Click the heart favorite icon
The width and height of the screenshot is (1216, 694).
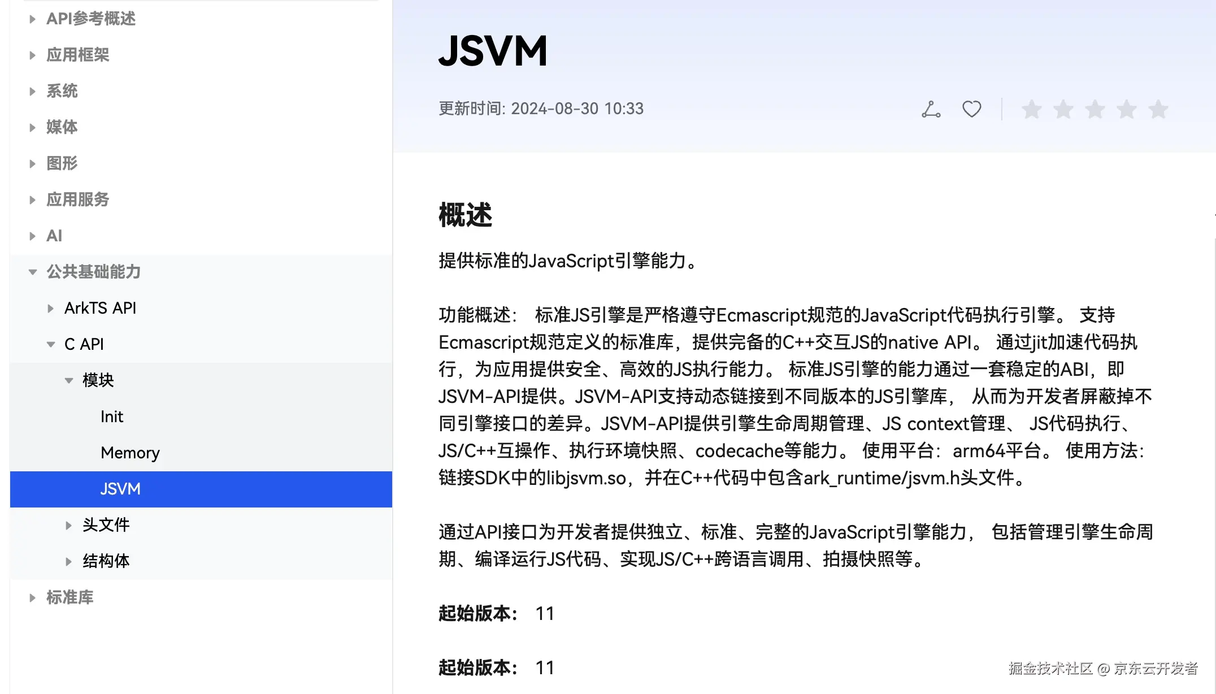point(971,109)
